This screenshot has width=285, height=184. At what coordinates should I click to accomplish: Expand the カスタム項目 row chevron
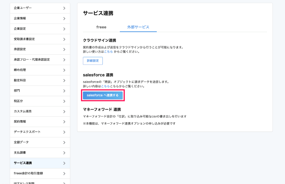64,111
